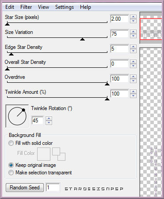Open the Settings menu

[65, 7]
